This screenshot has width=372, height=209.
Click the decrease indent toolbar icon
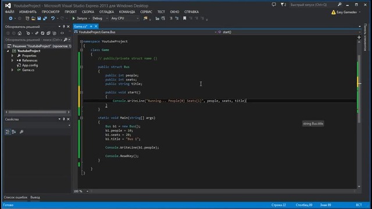(171, 18)
